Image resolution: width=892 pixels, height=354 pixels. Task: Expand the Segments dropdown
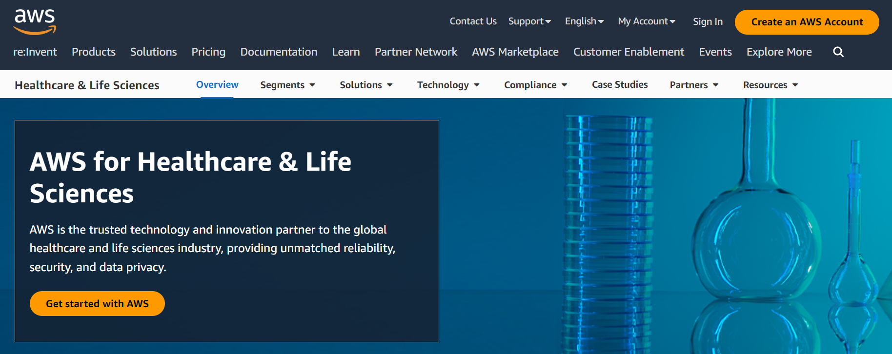(x=287, y=85)
